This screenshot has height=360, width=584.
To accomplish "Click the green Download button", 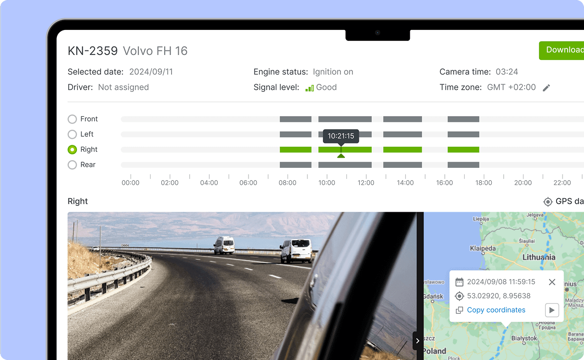I will (561, 50).
